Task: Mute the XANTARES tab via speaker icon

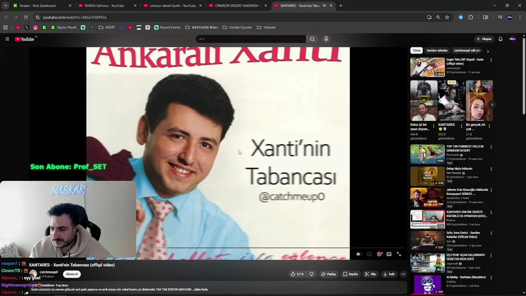Action: [x=324, y=6]
